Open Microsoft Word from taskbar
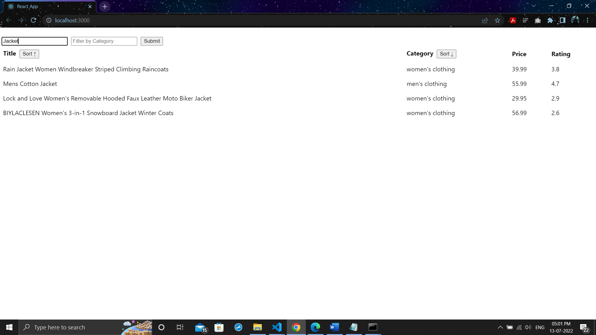Image resolution: width=596 pixels, height=335 pixels. click(334, 327)
